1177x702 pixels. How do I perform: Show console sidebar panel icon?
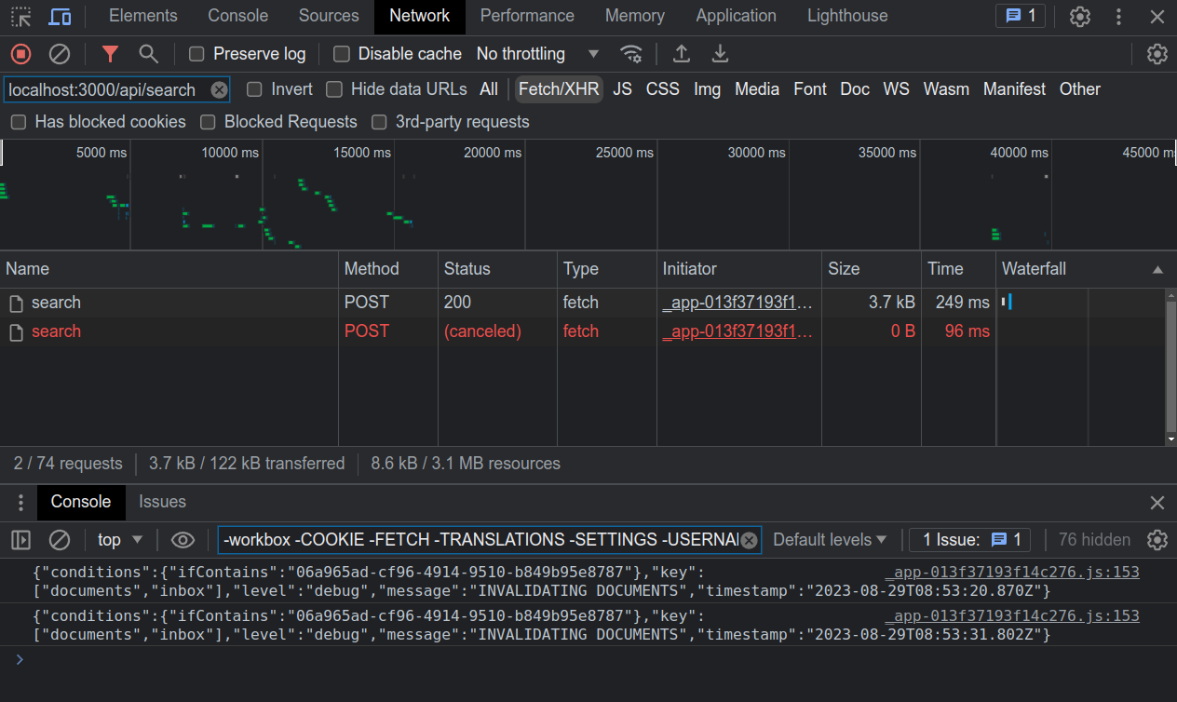(x=20, y=540)
